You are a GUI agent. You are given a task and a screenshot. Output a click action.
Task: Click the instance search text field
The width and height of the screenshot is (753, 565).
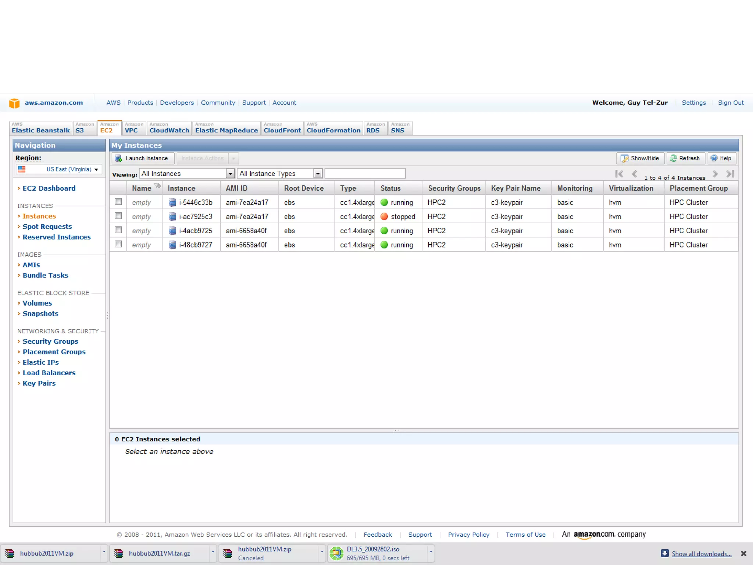pyautogui.click(x=365, y=173)
